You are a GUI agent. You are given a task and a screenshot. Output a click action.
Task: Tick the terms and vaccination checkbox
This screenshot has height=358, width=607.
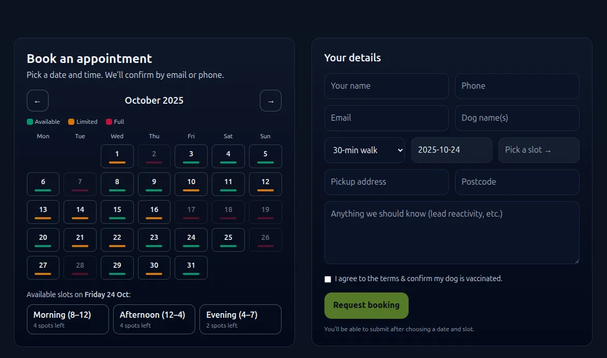328,279
